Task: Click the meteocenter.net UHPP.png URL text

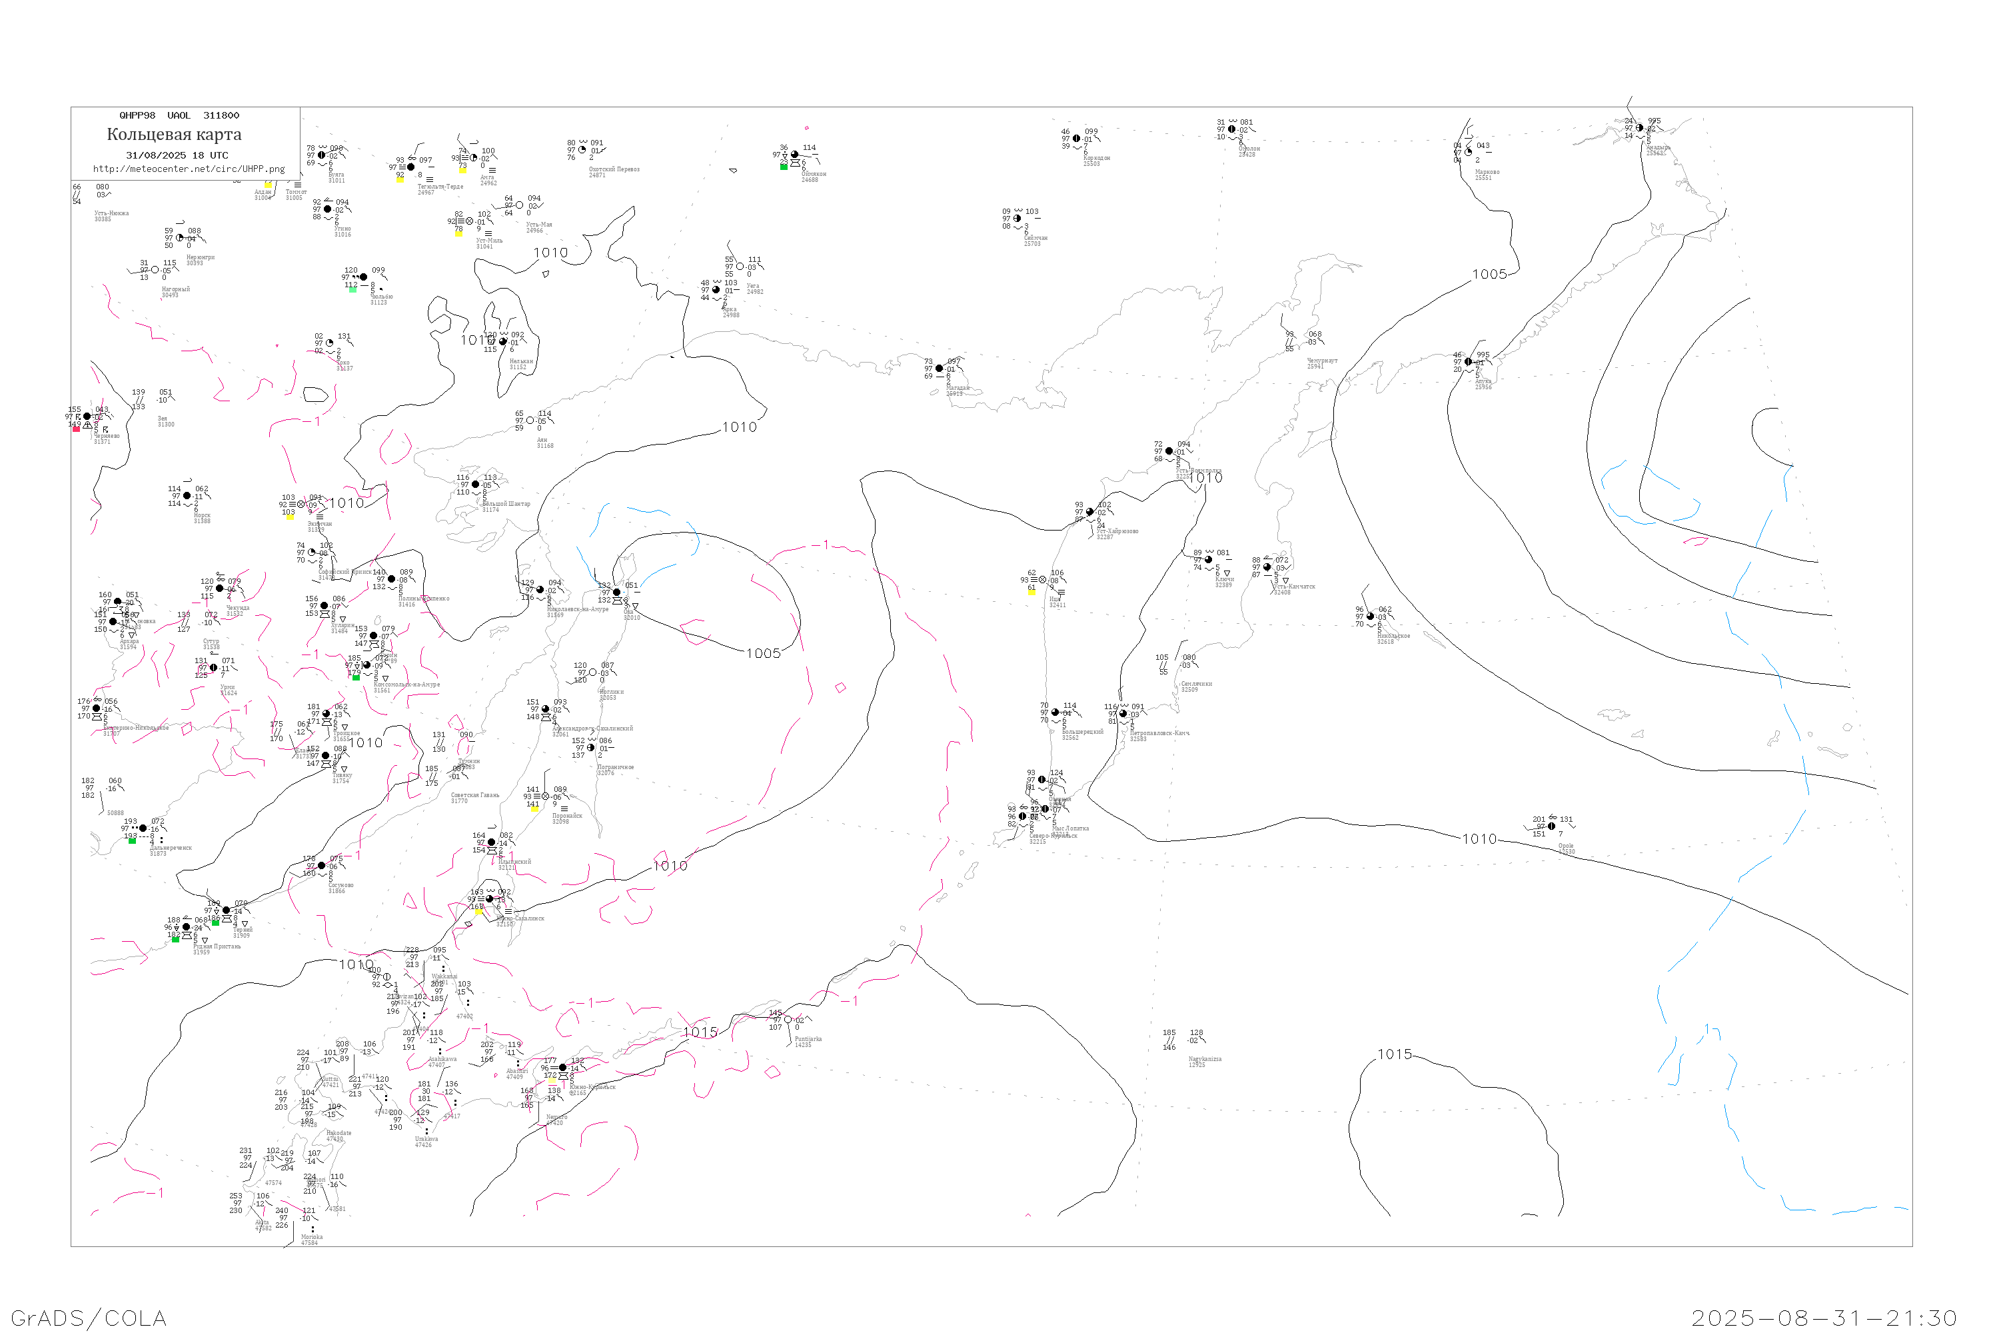Action: click(189, 169)
